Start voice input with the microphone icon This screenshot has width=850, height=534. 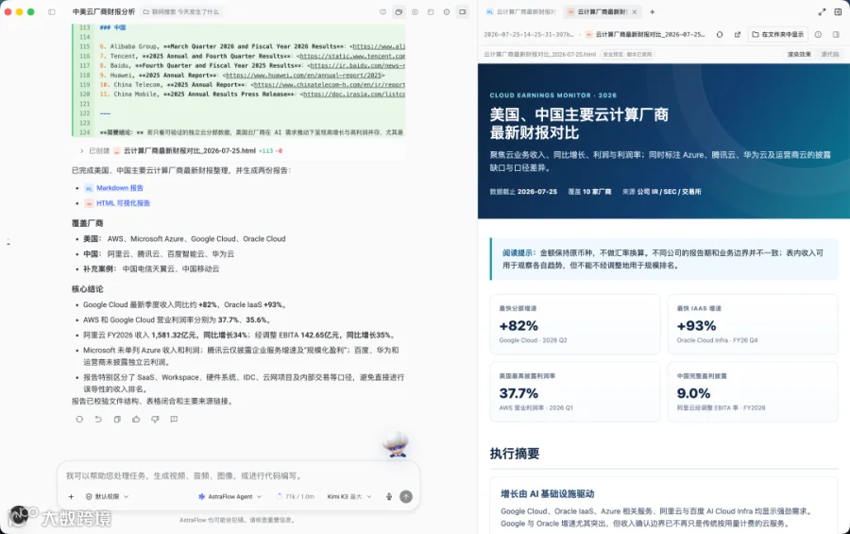pyautogui.click(x=389, y=496)
